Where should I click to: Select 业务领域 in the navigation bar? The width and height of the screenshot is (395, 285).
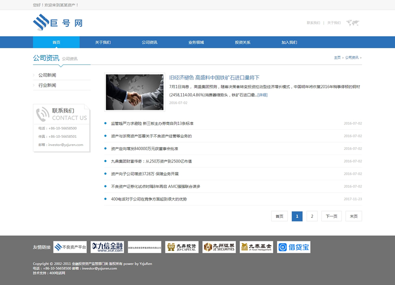pyautogui.click(x=196, y=42)
